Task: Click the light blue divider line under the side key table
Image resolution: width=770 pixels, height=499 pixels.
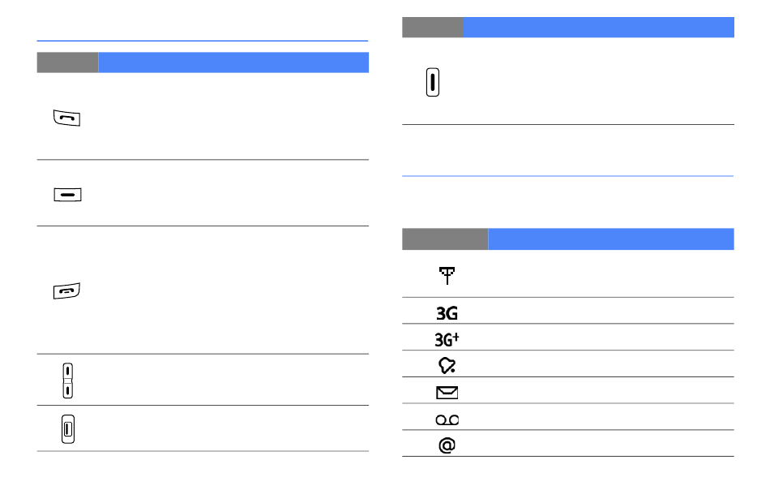Action: 567,175
